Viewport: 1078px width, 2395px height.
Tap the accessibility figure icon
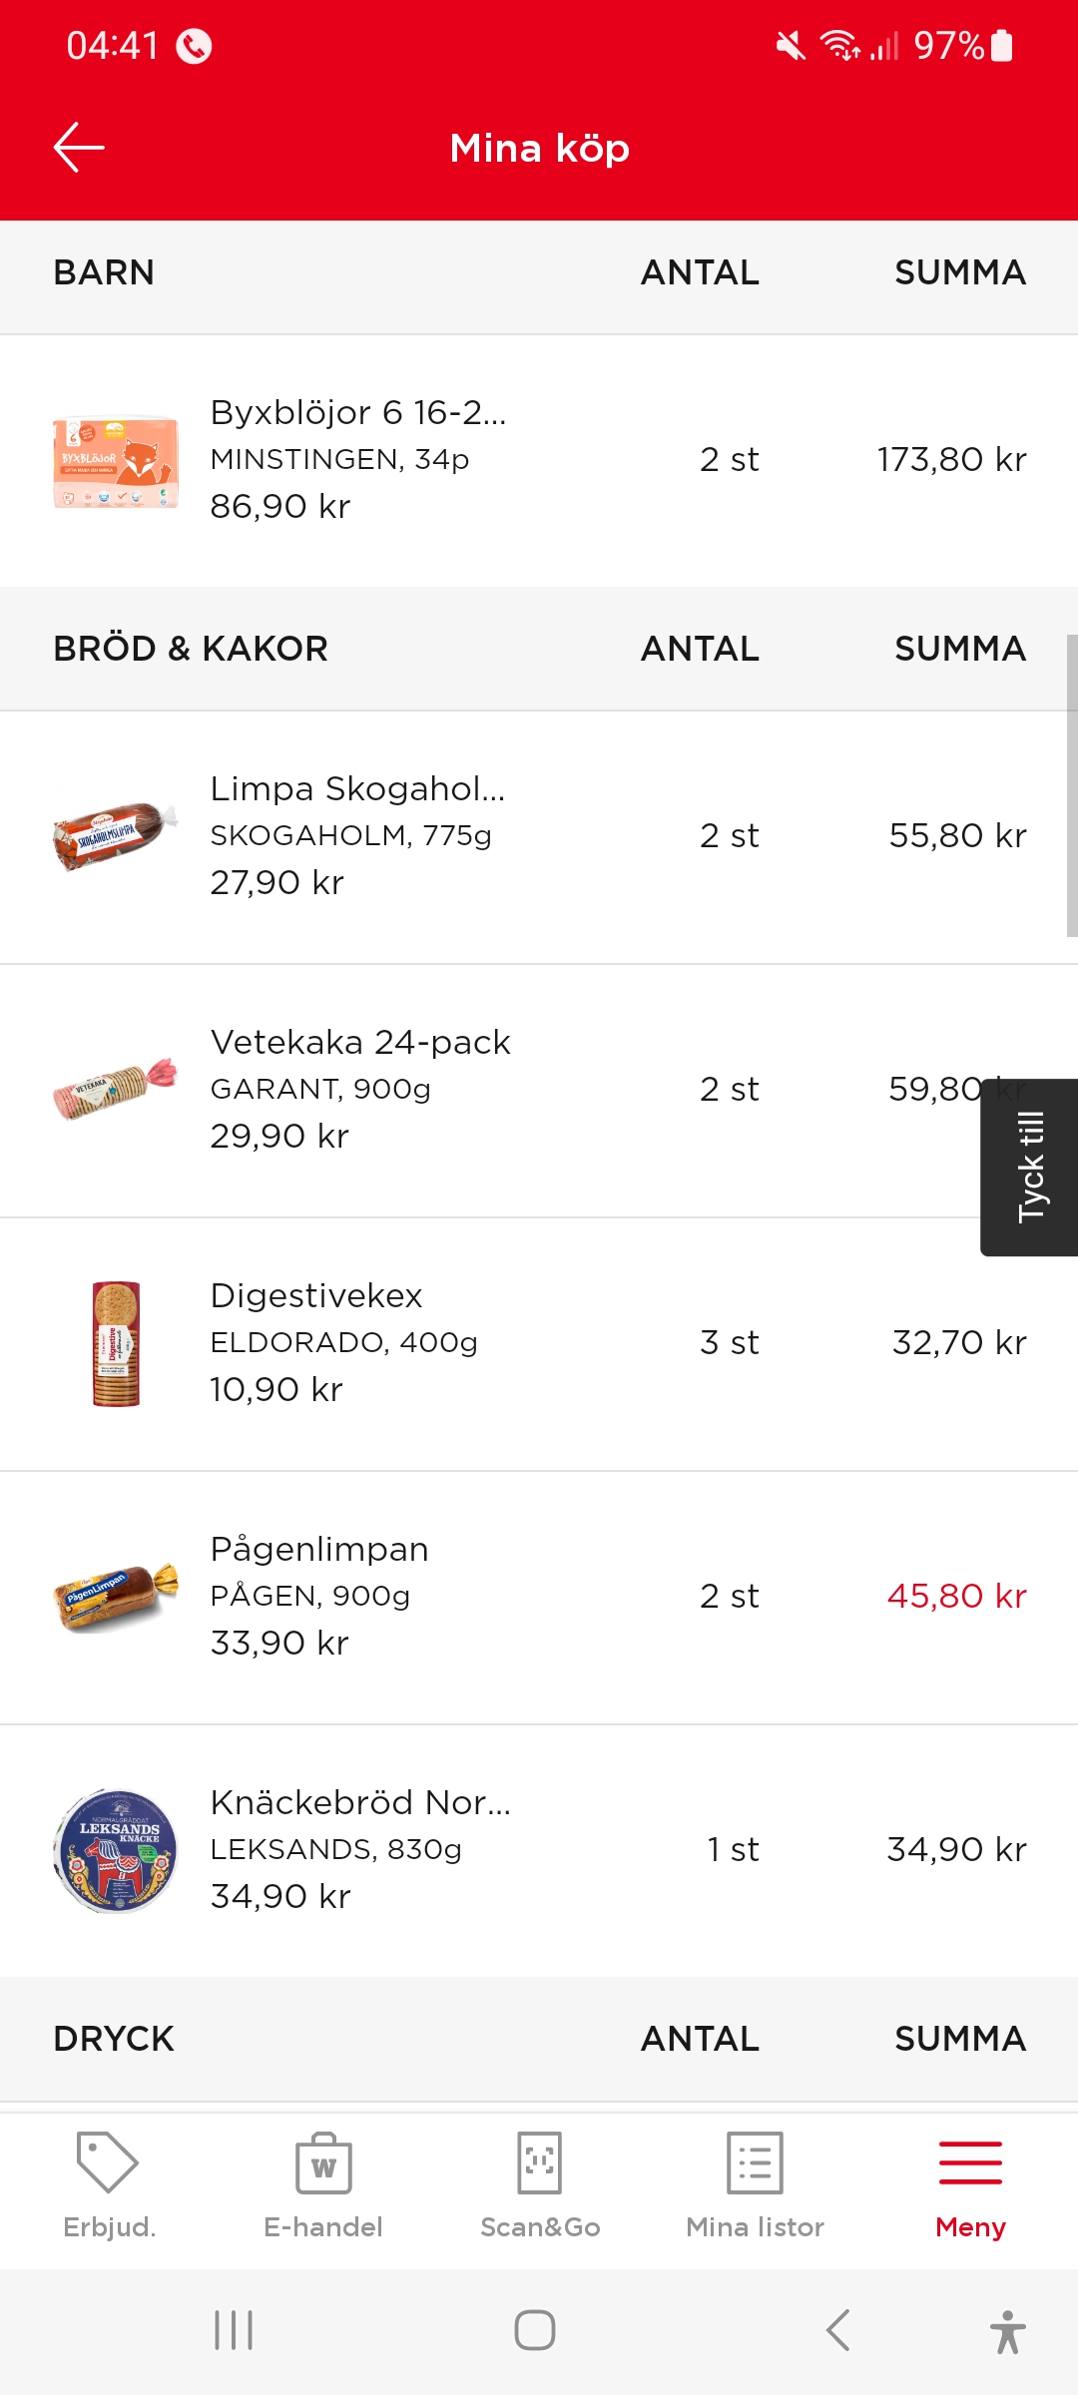coord(1007,2331)
